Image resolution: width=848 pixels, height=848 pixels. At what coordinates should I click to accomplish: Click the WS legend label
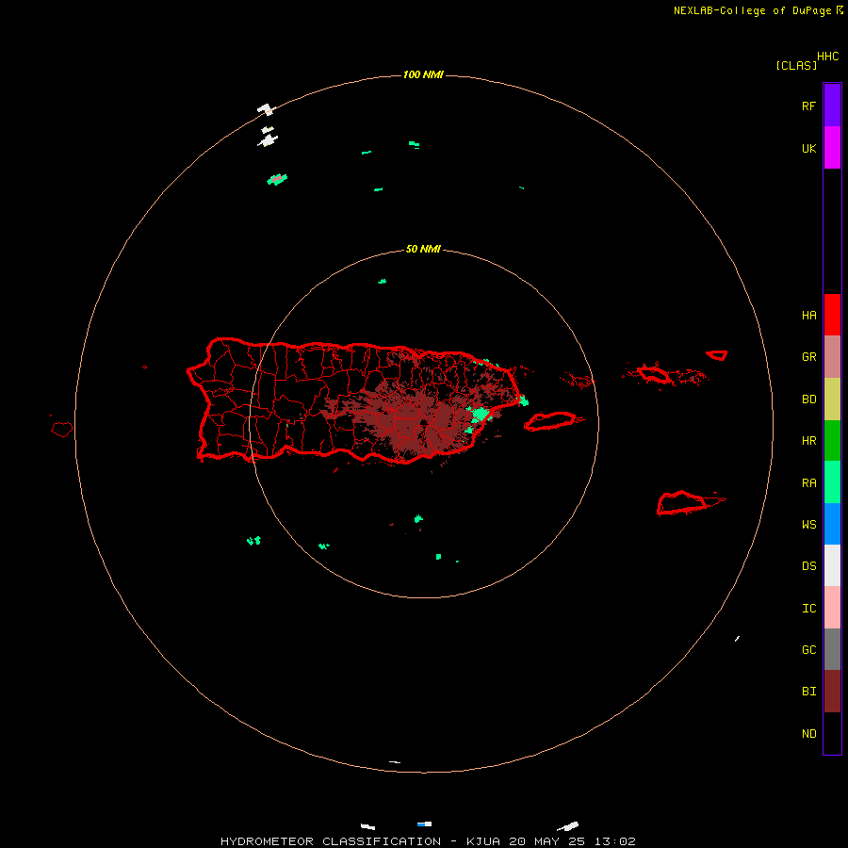808,524
